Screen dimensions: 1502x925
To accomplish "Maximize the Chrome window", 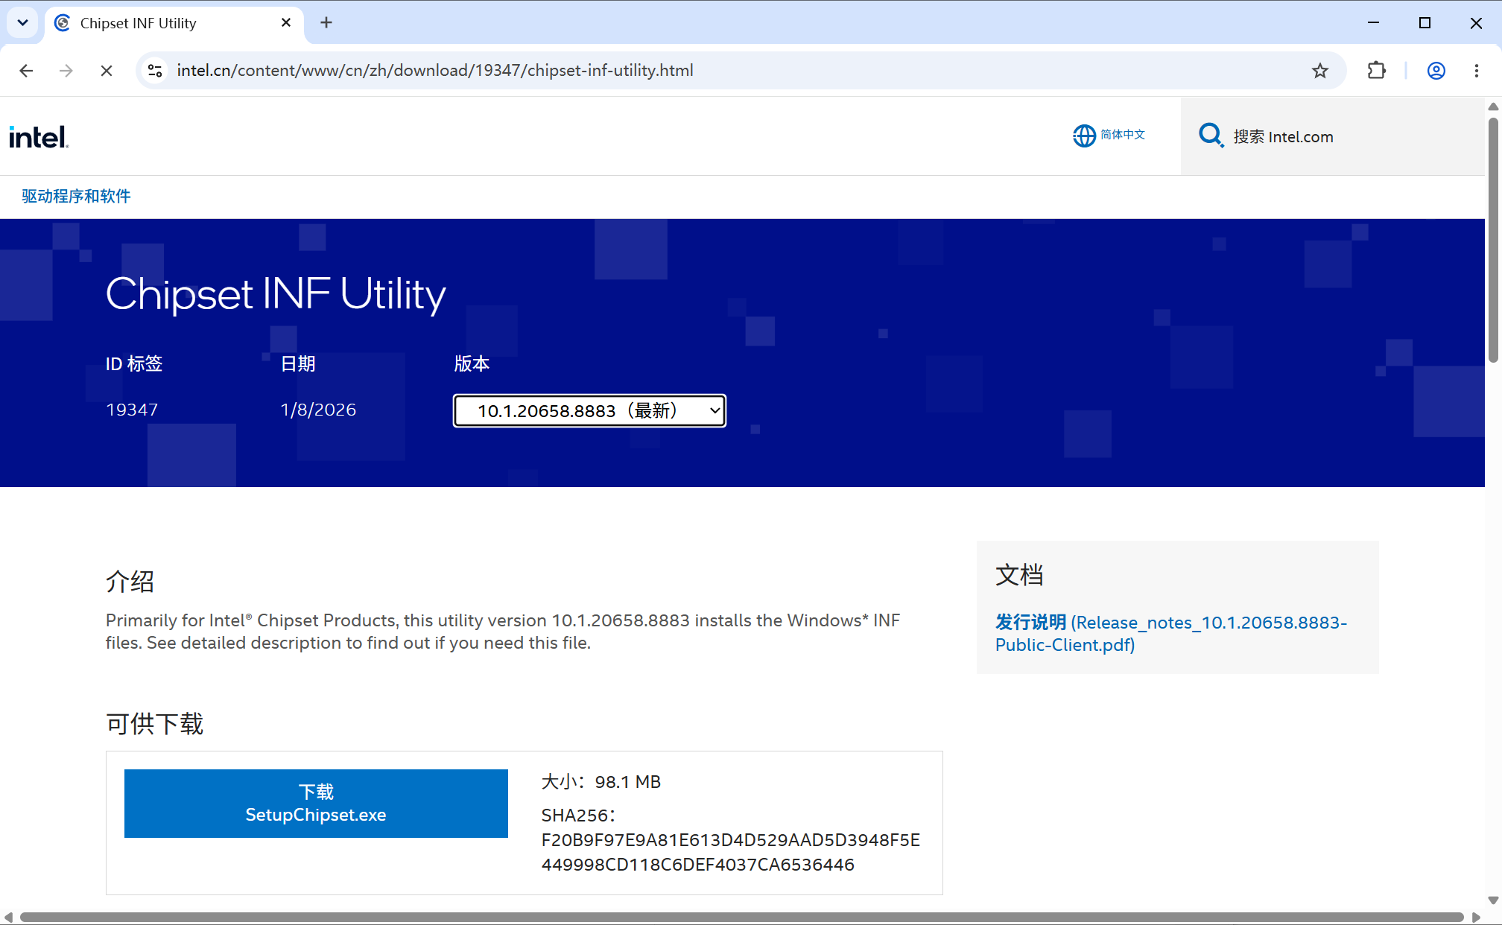I will point(1425,23).
